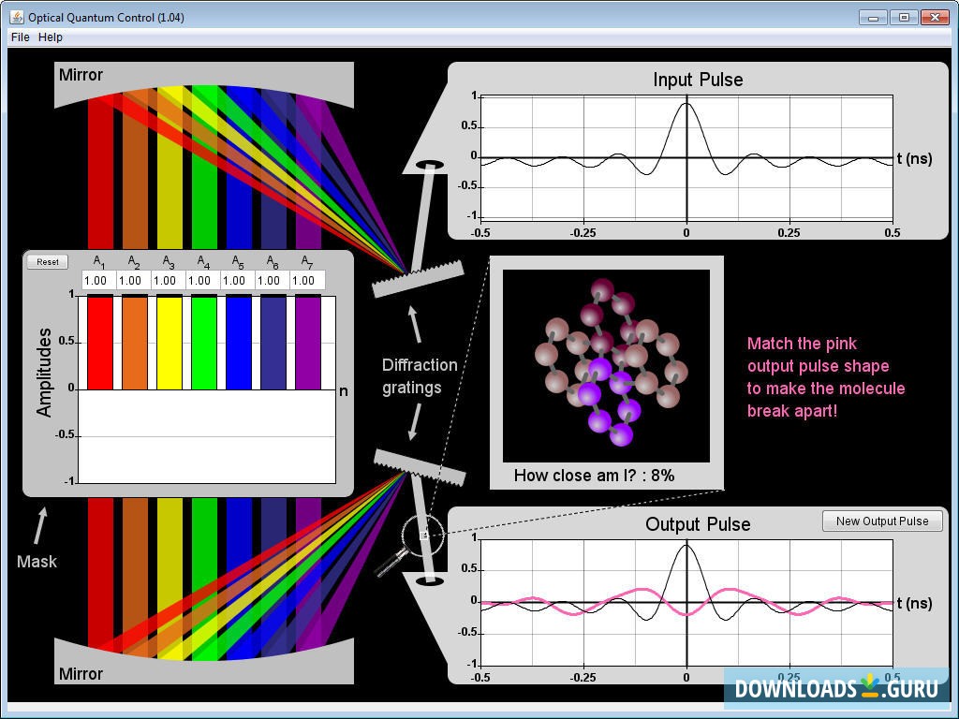
Task: Click the green A4 amplitude bar
Action: pyautogui.click(x=204, y=343)
